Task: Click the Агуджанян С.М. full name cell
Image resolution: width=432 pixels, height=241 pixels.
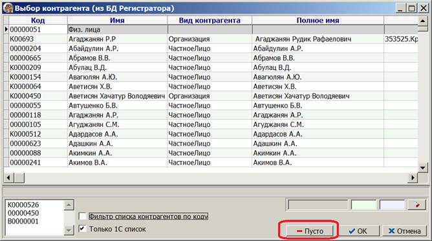Action: tap(318, 124)
